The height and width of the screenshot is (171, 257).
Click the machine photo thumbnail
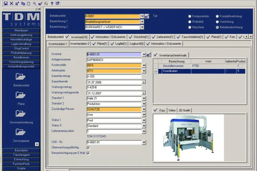click(x=189, y=138)
